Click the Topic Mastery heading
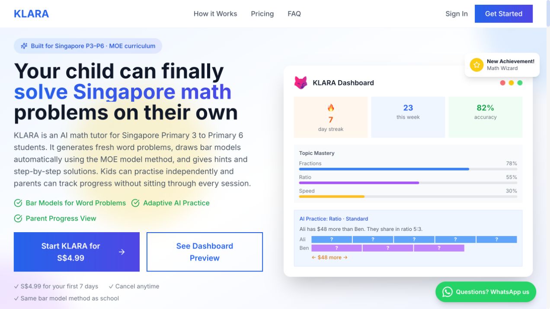 [317, 153]
